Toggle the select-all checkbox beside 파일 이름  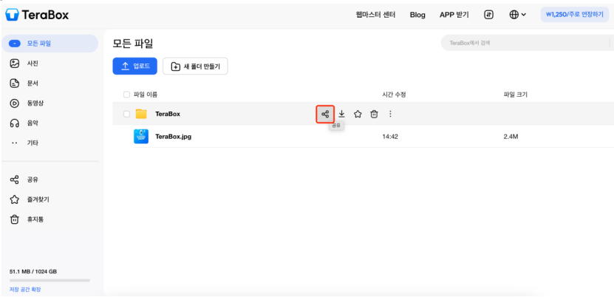coord(126,95)
